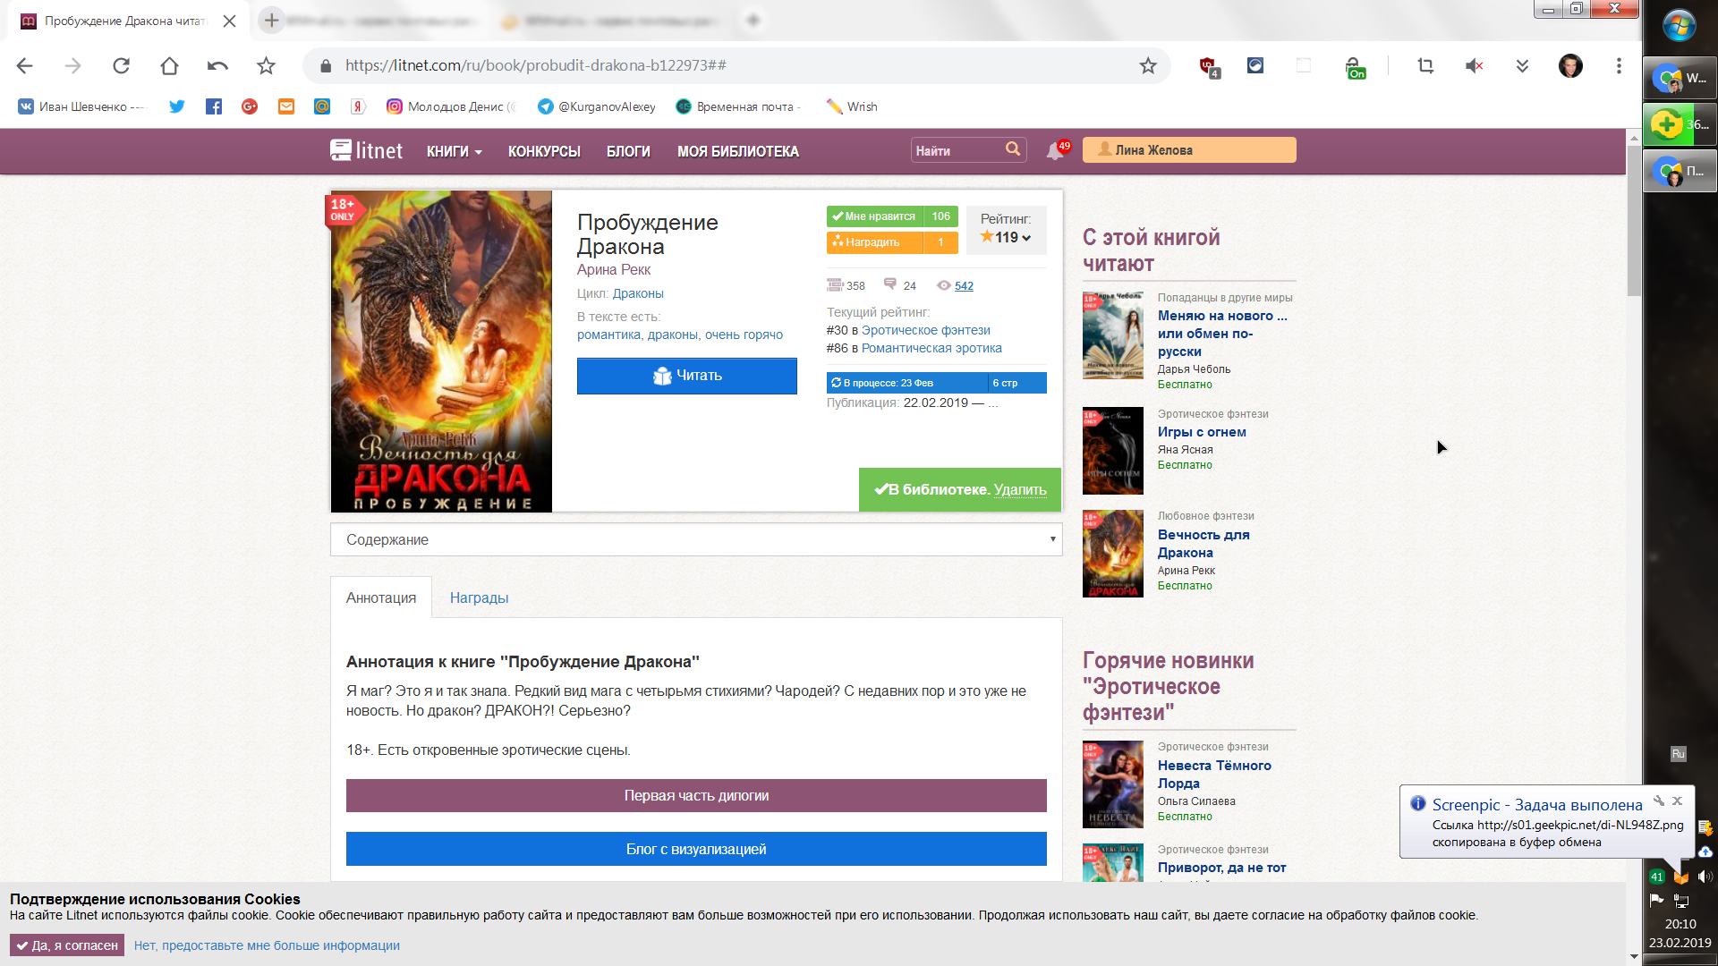Click the notification bell icon
This screenshot has width=1718, height=966.
[x=1055, y=151]
